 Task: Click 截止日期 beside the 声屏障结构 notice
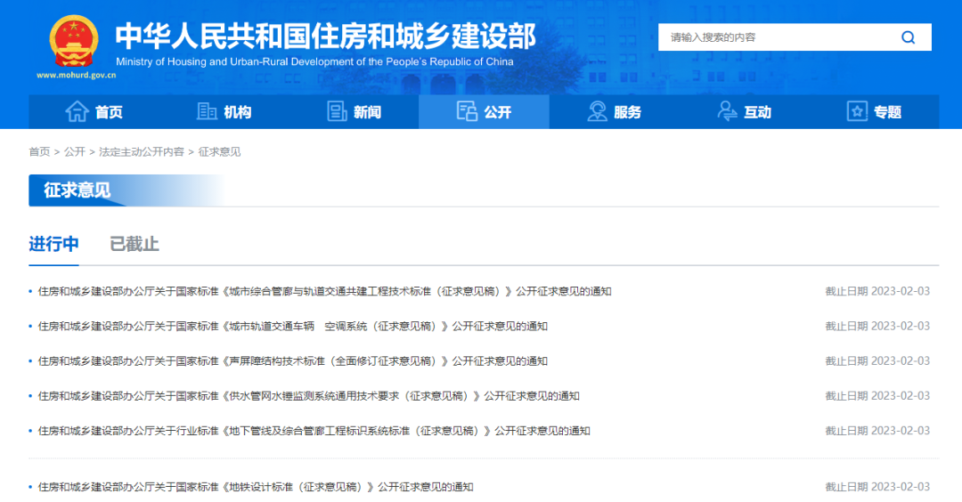(x=877, y=361)
